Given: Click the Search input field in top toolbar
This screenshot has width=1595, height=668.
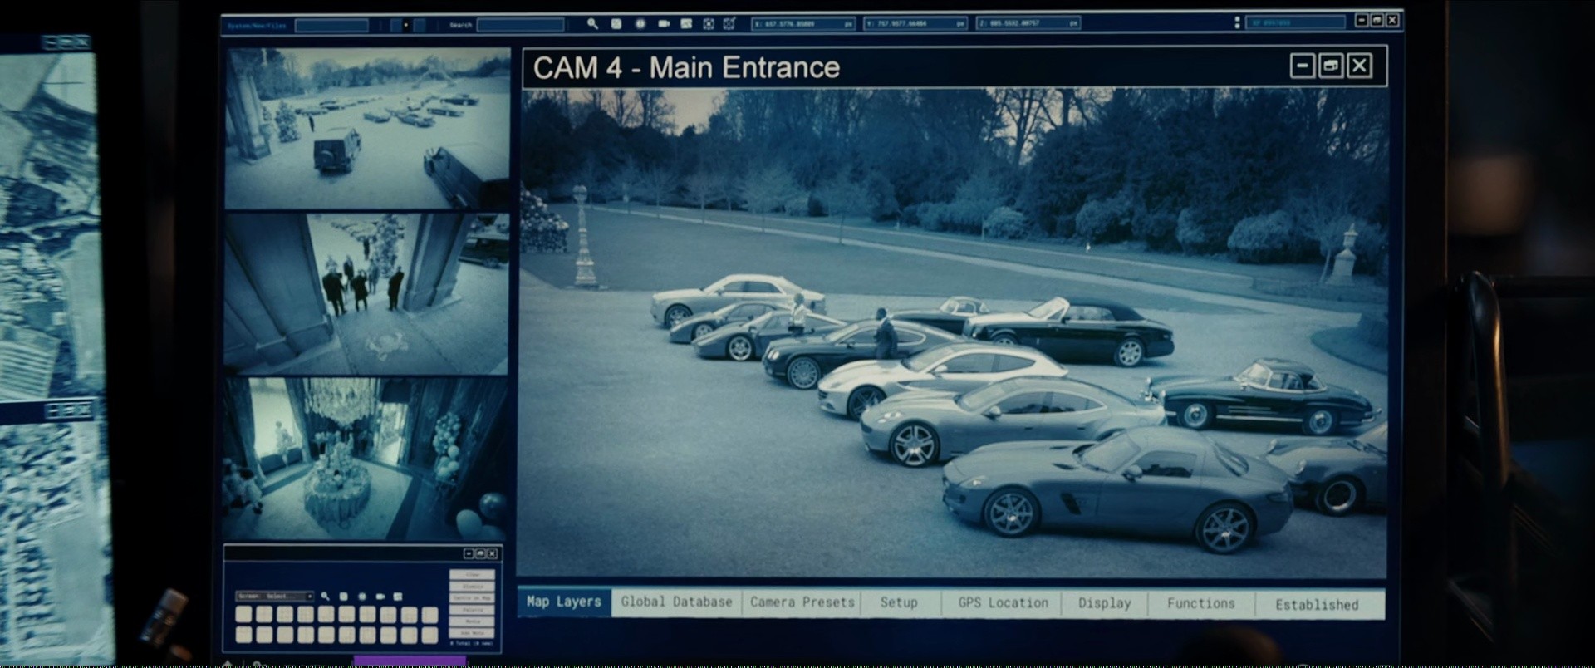Looking at the screenshot, I should click(520, 25).
